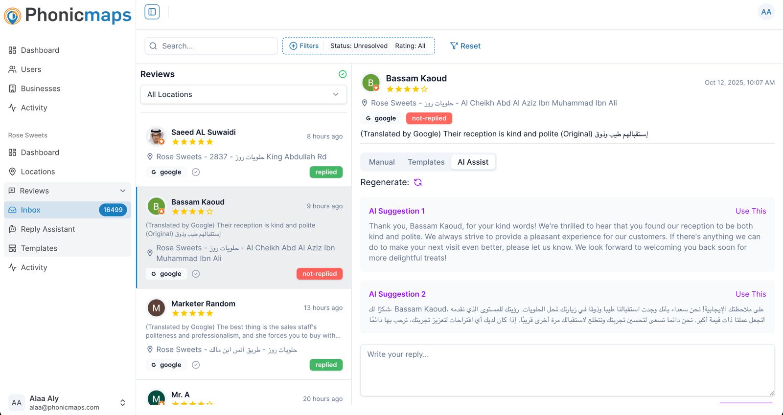Open Reply Assistant in sidebar
The width and height of the screenshot is (783, 415).
(47, 229)
